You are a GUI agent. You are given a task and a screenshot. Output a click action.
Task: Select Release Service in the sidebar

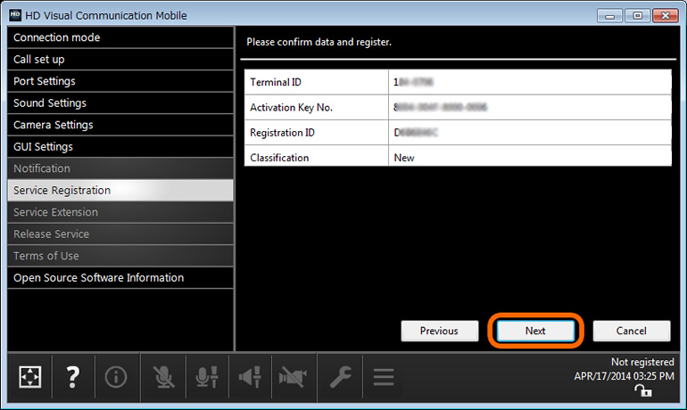click(120, 234)
